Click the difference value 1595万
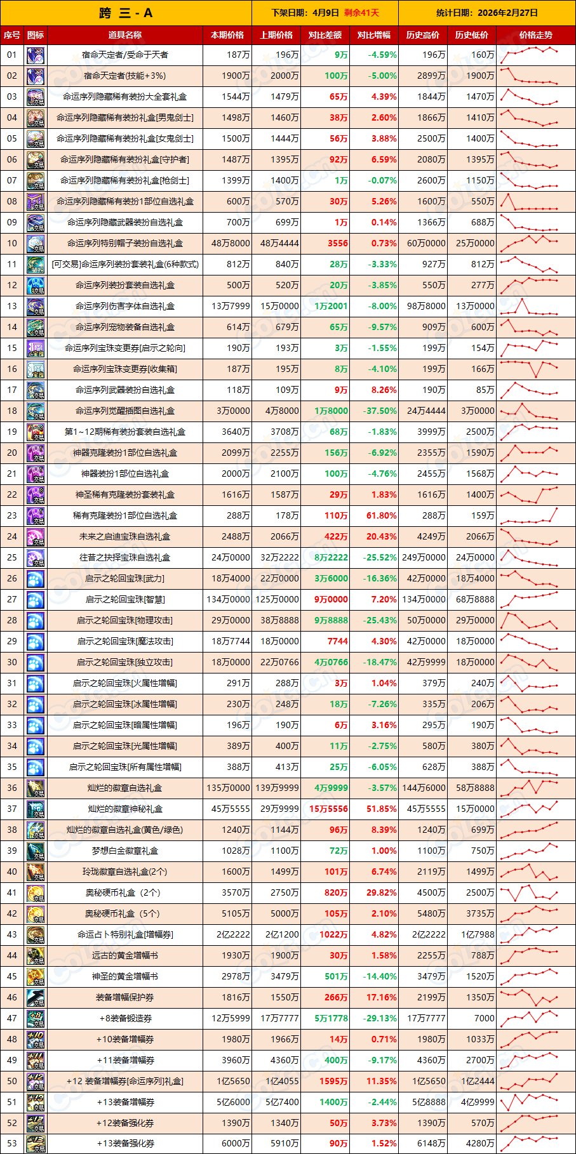Viewport: 576px width, 1154px height. (x=333, y=1082)
